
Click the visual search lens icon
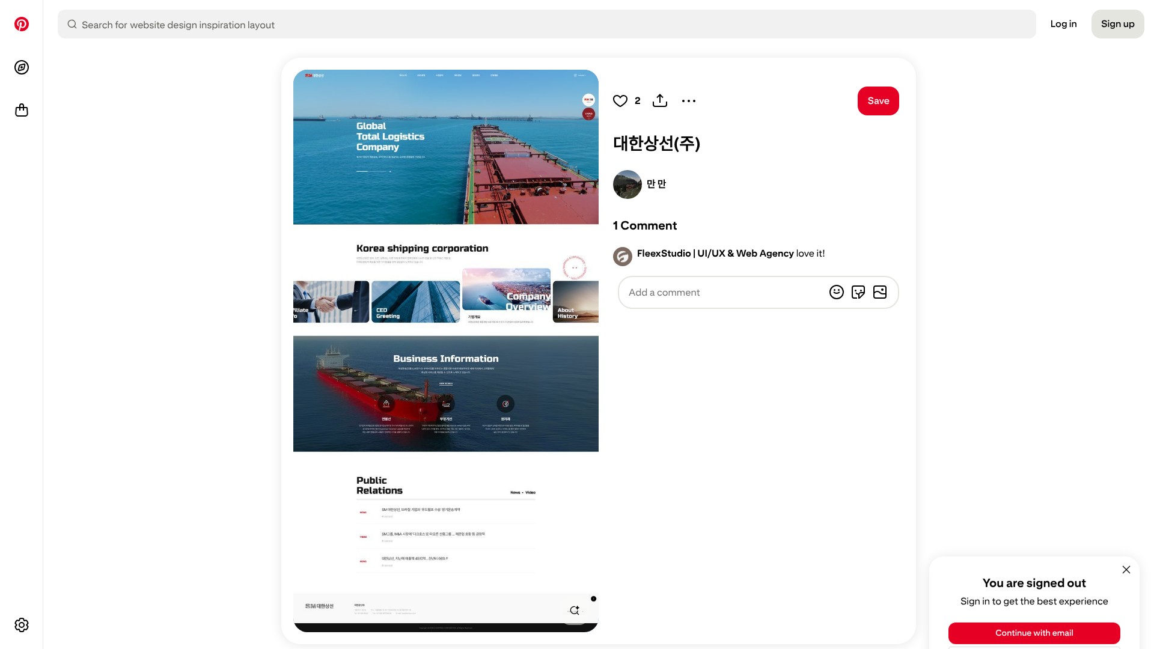pos(575,611)
